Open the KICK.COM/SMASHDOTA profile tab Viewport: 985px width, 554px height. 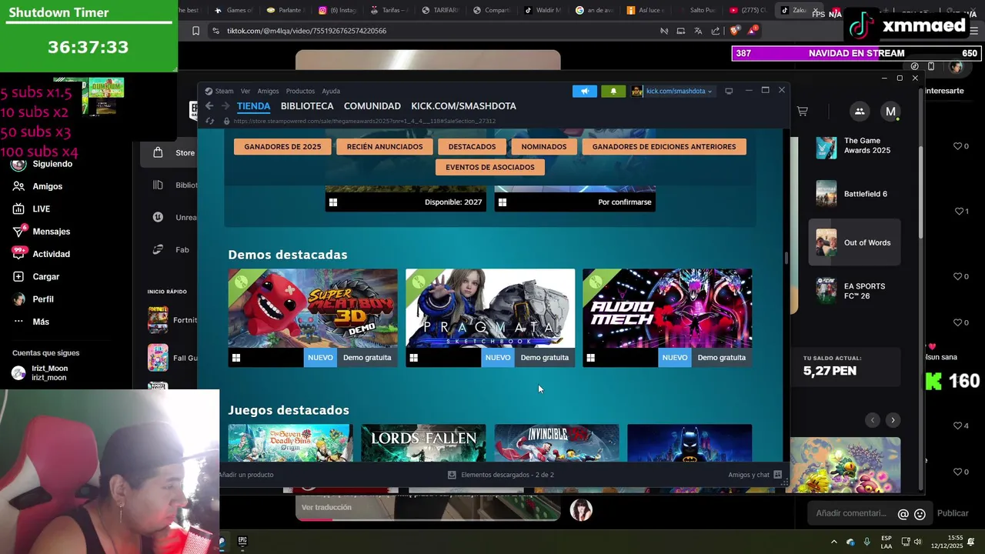point(463,106)
